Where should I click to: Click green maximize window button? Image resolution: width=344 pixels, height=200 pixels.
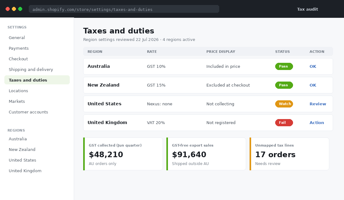20,9
